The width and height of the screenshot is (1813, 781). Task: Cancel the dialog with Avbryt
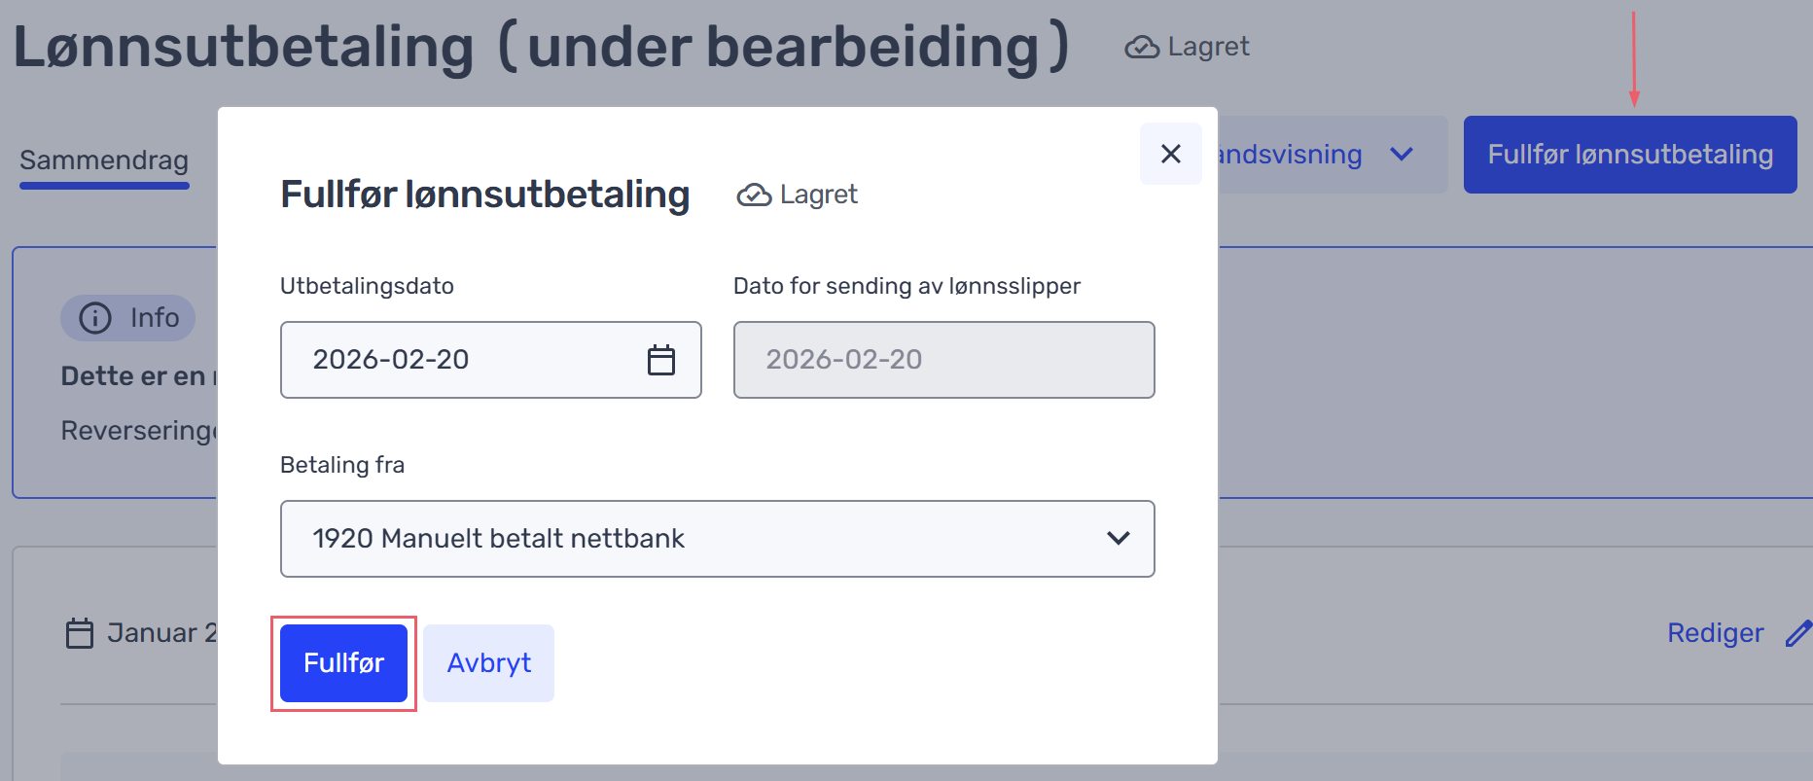click(x=488, y=663)
